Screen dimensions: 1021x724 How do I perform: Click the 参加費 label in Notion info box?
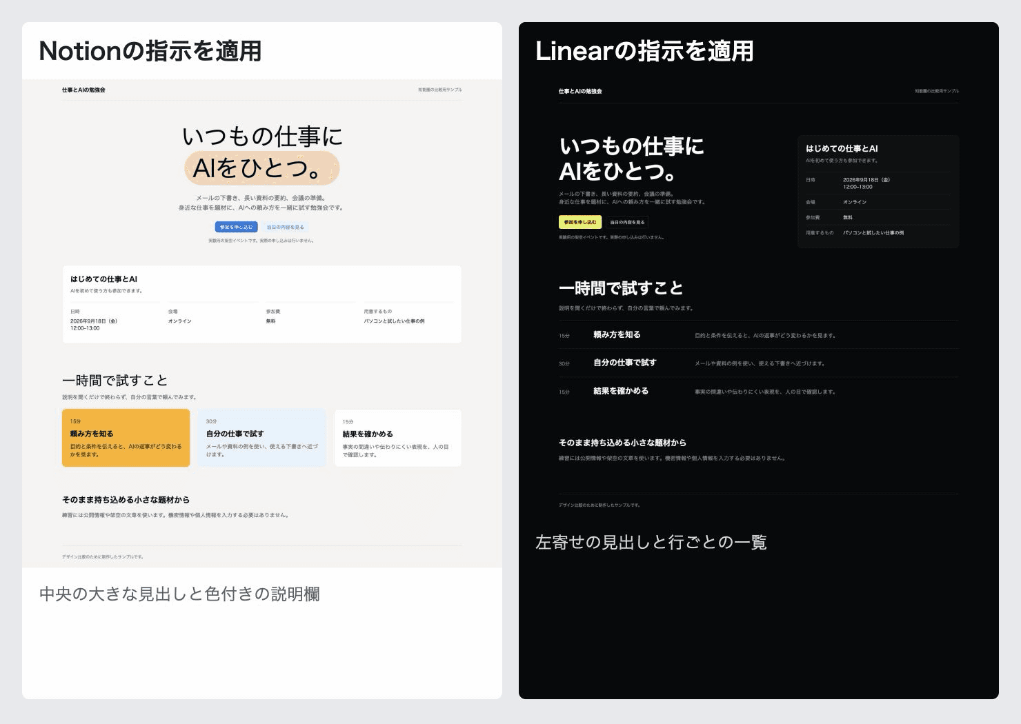coord(273,312)
